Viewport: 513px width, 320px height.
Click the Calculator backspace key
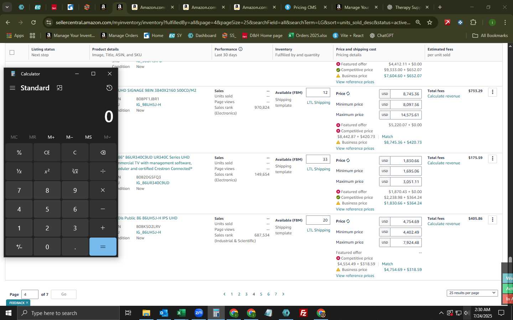[103, 153]
